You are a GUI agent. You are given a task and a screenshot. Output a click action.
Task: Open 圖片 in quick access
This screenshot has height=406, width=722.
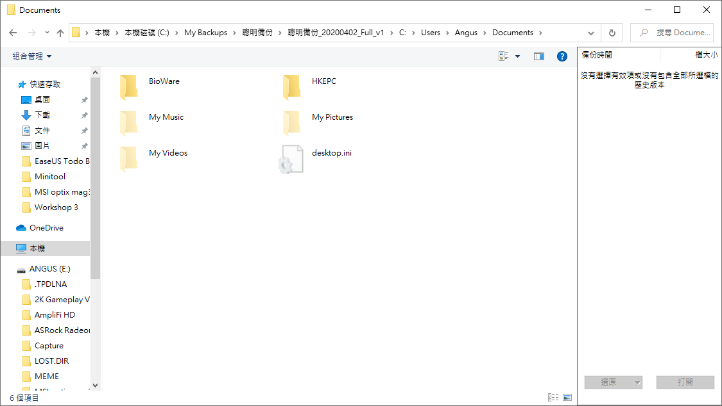[x=42, y=145]
